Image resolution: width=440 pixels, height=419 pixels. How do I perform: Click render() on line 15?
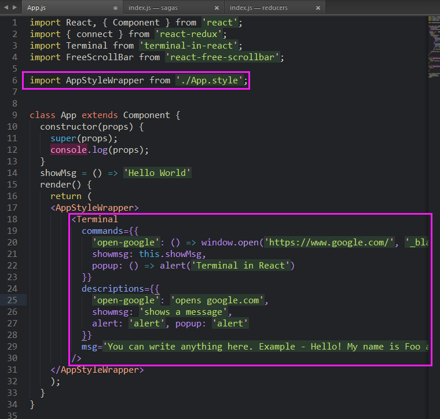point(60,185)
